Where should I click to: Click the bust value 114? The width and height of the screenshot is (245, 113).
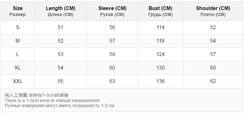click(x=161, y=28)
